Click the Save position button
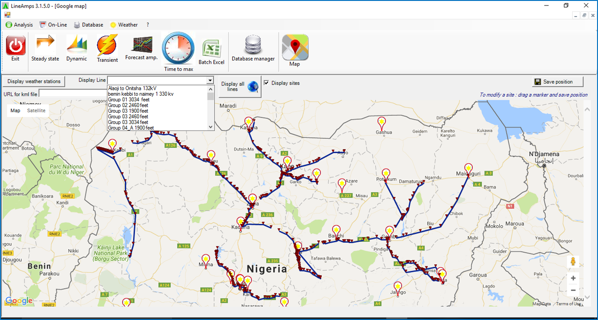 (558, 82)
